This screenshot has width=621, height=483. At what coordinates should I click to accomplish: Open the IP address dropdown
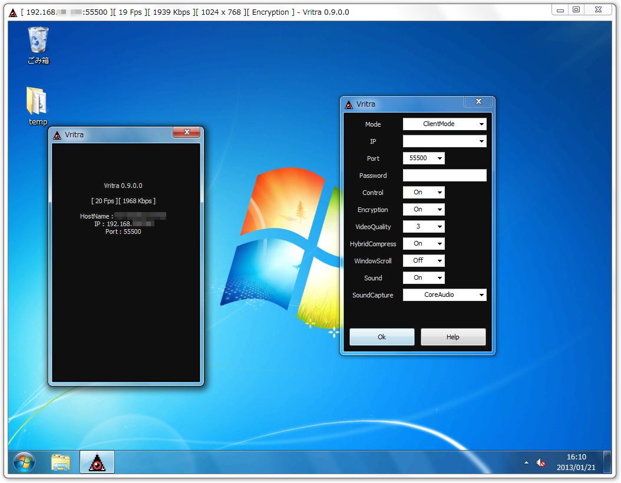coord(483,141)
